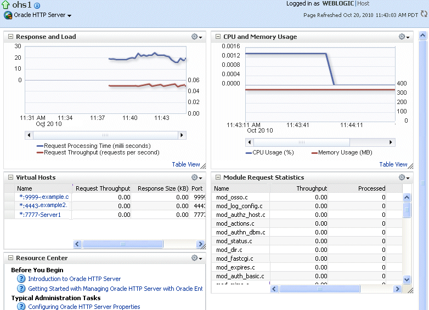
Task: Select the mod_authn_dbm.c module row
Action: tap(307, 232)
